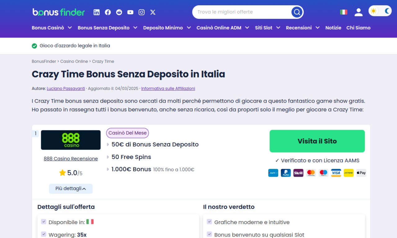397x238 pixels.
Task: Select the Italian flag language icon
Action: point(344,12)
